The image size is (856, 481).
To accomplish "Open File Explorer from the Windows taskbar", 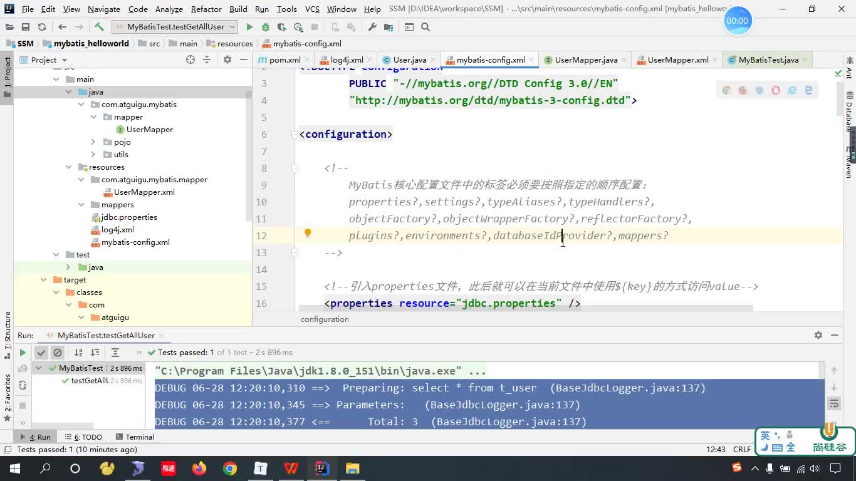I will pyautogui.click(x=353, y=468).
